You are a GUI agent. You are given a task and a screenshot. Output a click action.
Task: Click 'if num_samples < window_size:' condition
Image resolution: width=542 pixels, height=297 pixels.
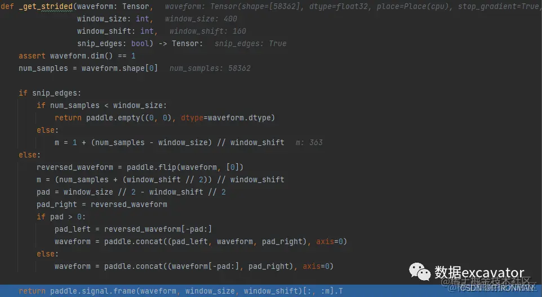coord(101,106)
